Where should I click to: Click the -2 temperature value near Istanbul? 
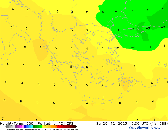pos(132,29)
